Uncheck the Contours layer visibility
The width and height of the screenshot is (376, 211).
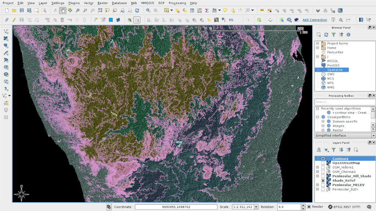pyautogui.click(x=323, y=159)
